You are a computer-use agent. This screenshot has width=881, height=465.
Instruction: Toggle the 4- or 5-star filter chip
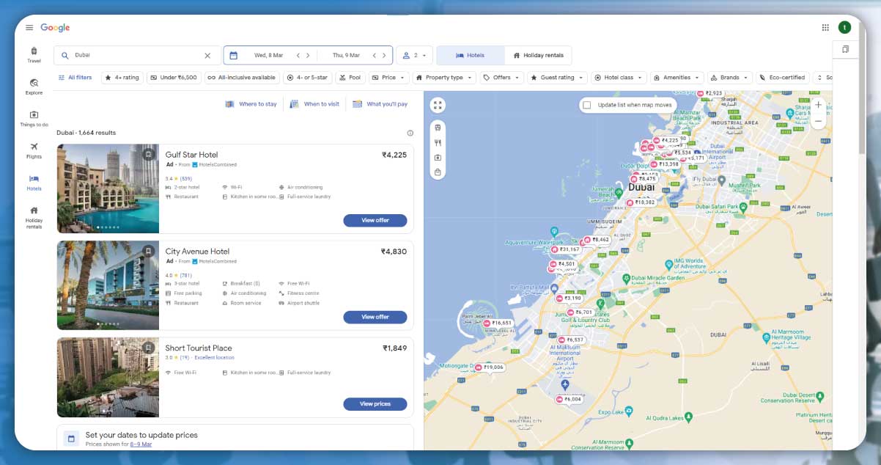(x=308, y=78)
